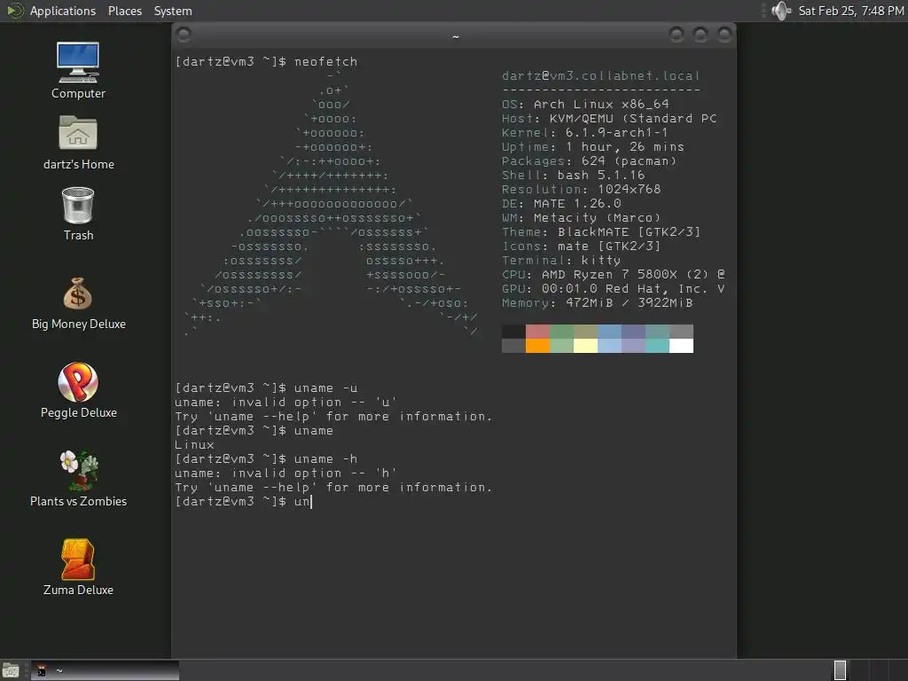Image resolution: width=908 pixels, height=681 pixels.
Task: Click the 'Memory: 472MiB / 3922MiB' line
Action: coord(598,303)
